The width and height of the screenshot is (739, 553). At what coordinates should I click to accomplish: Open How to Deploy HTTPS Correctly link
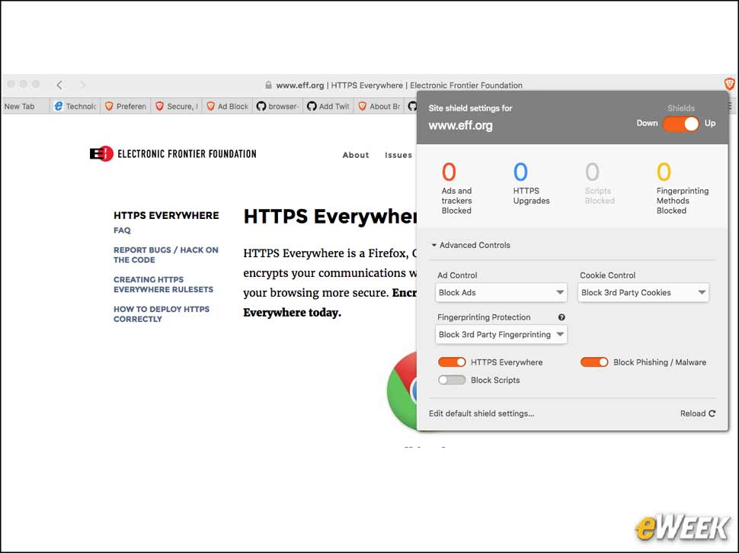click(162, 313)
